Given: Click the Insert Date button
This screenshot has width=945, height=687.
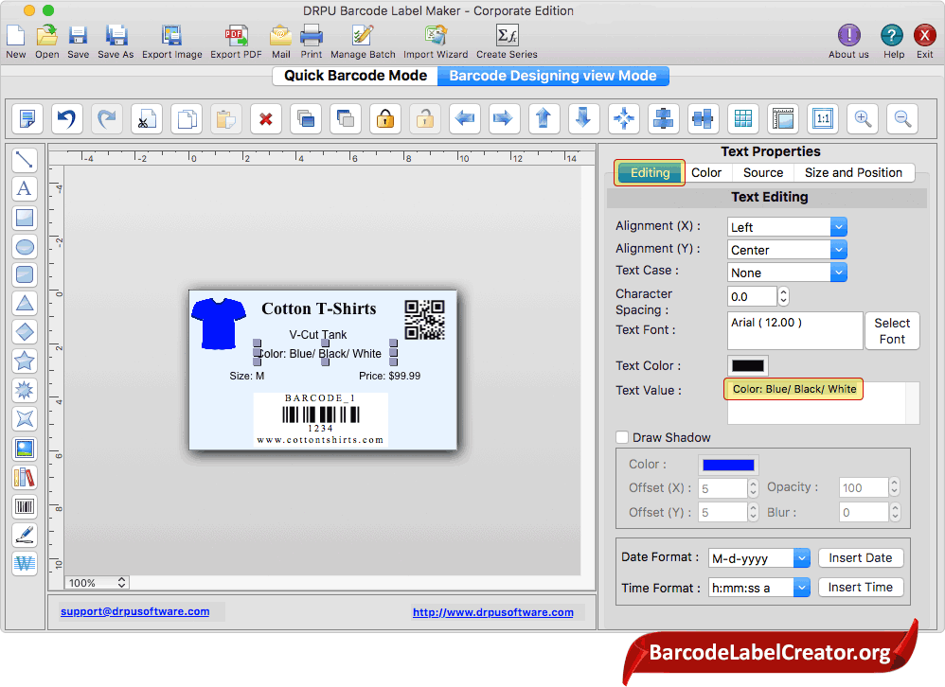Looking at the screenshot, I should tap(860, 557).
